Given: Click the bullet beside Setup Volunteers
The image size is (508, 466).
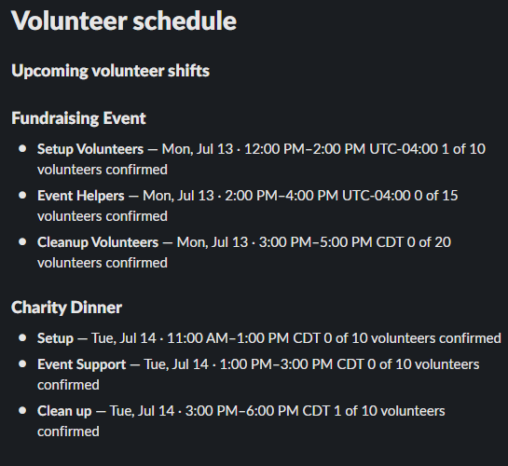Looking at the screenshot, I should pyautogui.click(x=22, y=148).
